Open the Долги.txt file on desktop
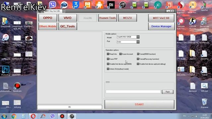 (193, 87)
